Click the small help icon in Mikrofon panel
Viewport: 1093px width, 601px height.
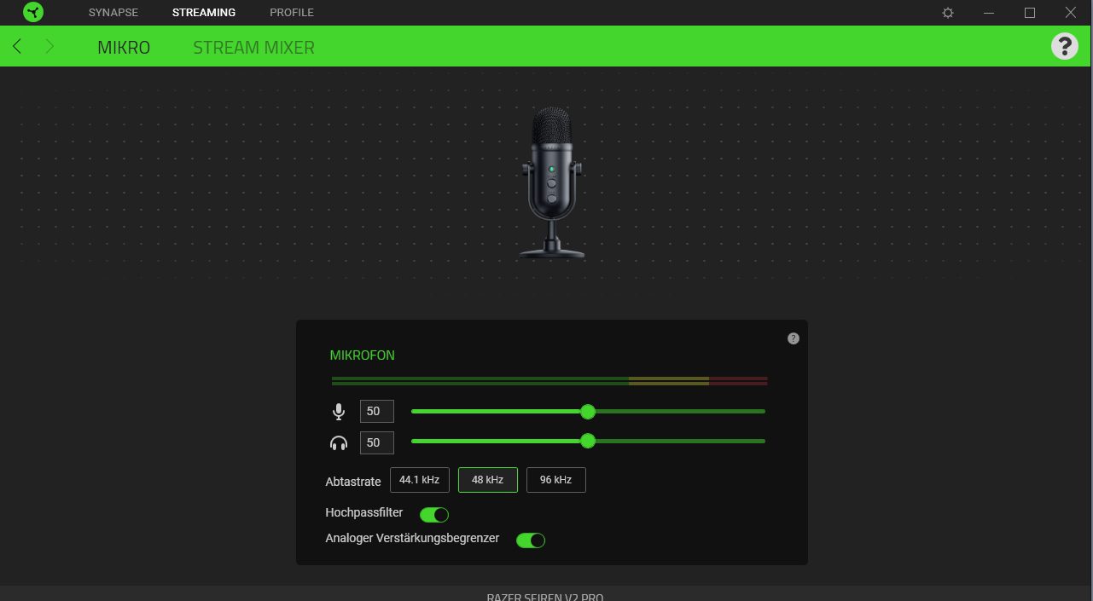(794, 338)
